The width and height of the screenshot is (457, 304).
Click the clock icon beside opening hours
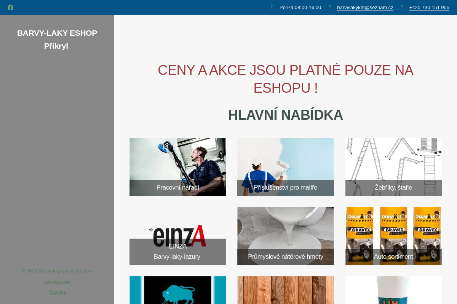pos(272,7)
